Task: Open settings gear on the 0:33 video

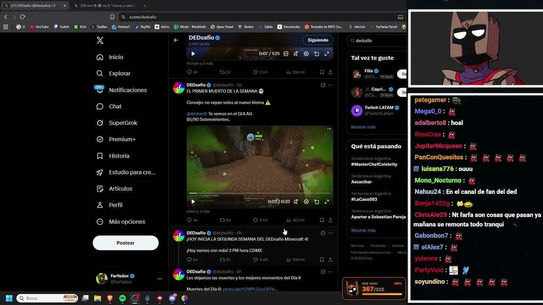Action: tap(306, 202)
